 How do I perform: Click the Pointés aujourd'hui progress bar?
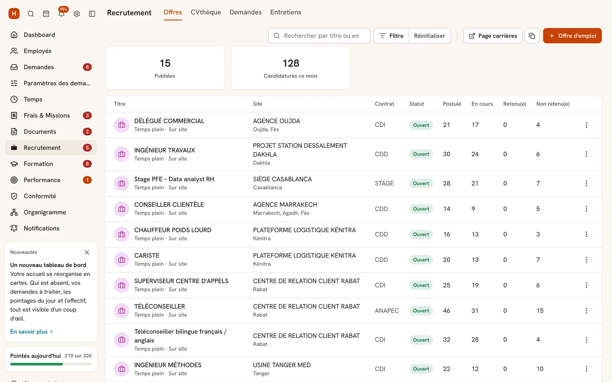pyautogui.click(x=51, y=364)
